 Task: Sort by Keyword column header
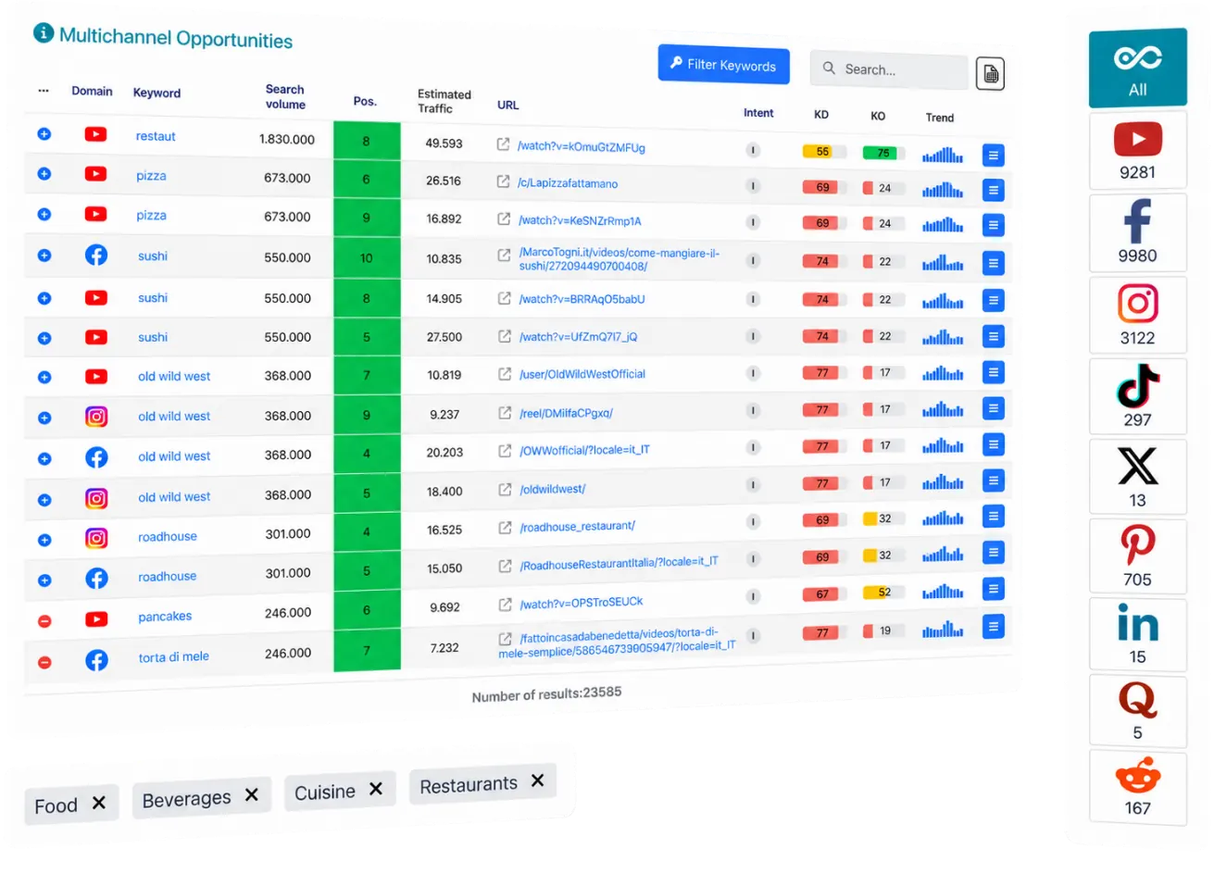coord(156,93)
